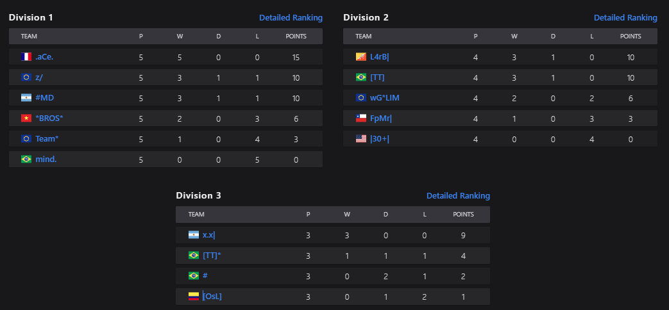The width and height of the screenshot is (669, 310).
Task: Click the Brazil flag beside mind.
Action: [26, 159]
